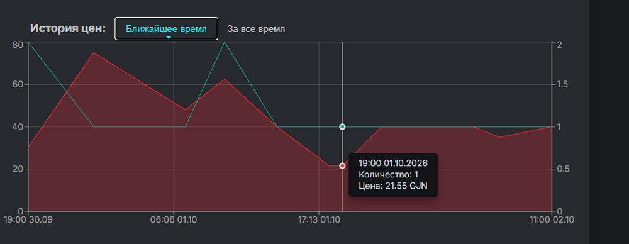Click the tooltip date "19:00 01.10.2026"

click(x=392, y=164)
